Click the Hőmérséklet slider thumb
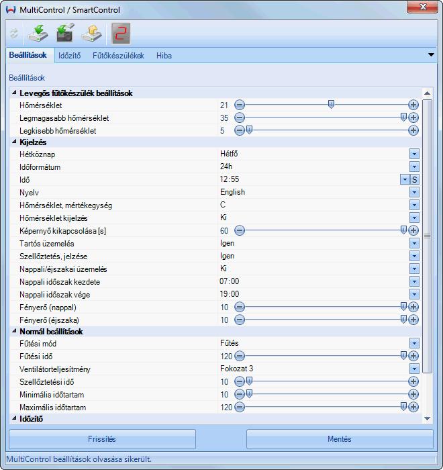 (331, 104)
